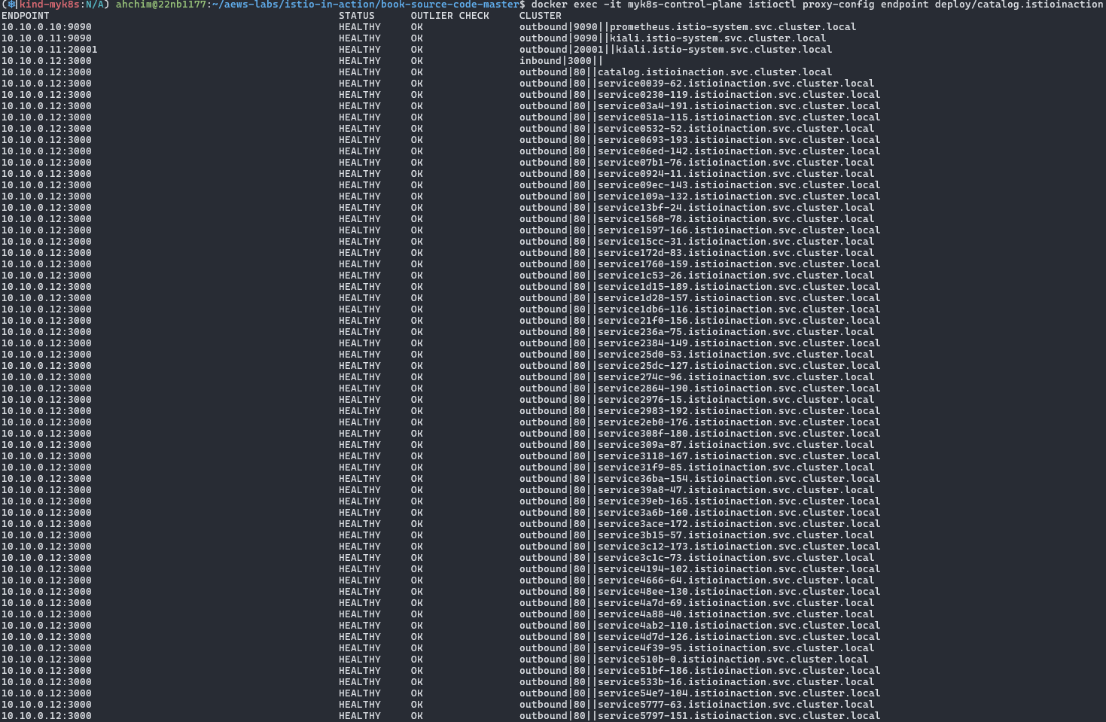Click the service510b-0 cluster entry
The height and width of the screenshot is (722, 1106).
(693, 660)
